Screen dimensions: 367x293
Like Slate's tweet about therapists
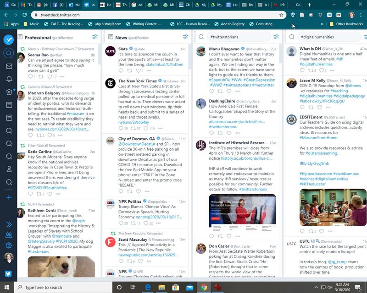click(139, 71)
